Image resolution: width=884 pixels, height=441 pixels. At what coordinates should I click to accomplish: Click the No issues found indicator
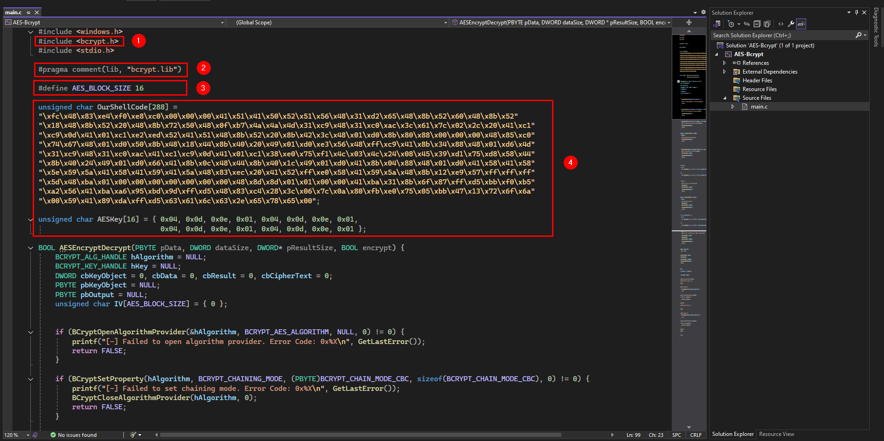(74, 435)
